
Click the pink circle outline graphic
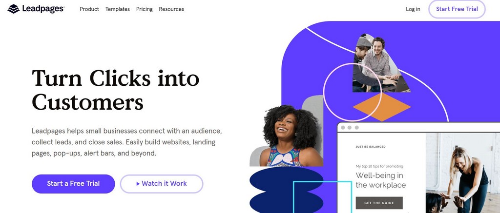[x=353, y=92]
